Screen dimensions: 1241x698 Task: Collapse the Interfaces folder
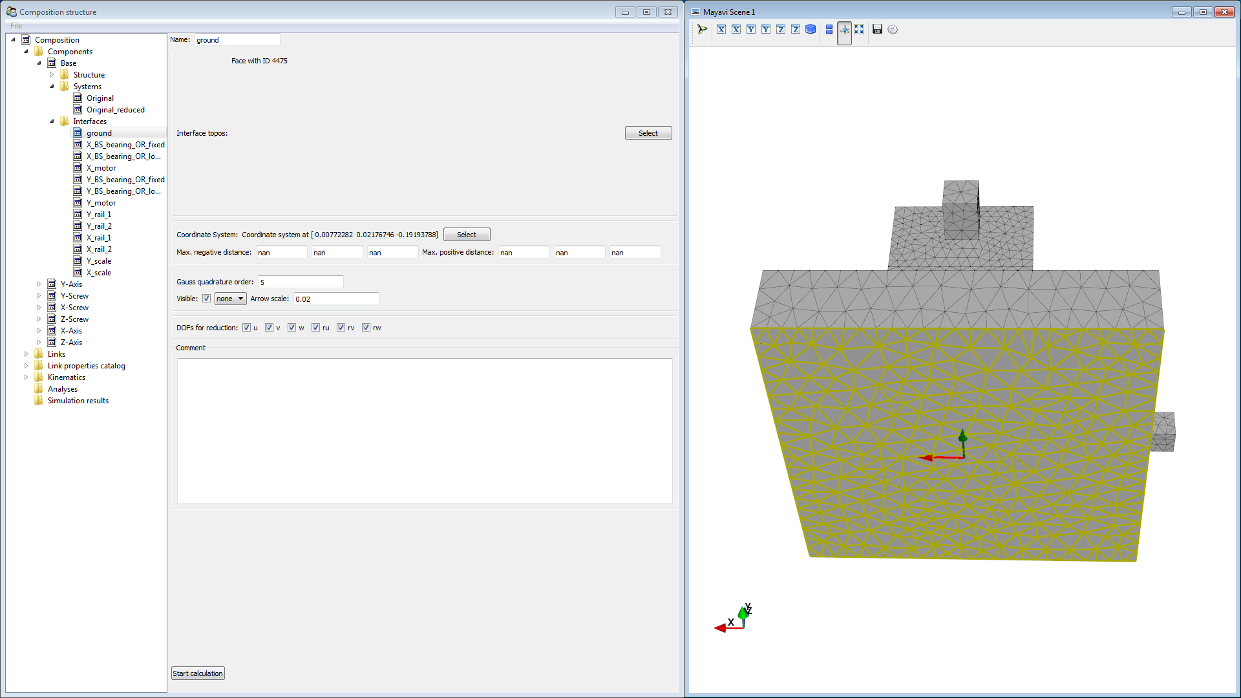52,122
